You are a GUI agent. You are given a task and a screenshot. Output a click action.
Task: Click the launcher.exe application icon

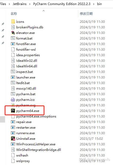[x=13, y=77]
